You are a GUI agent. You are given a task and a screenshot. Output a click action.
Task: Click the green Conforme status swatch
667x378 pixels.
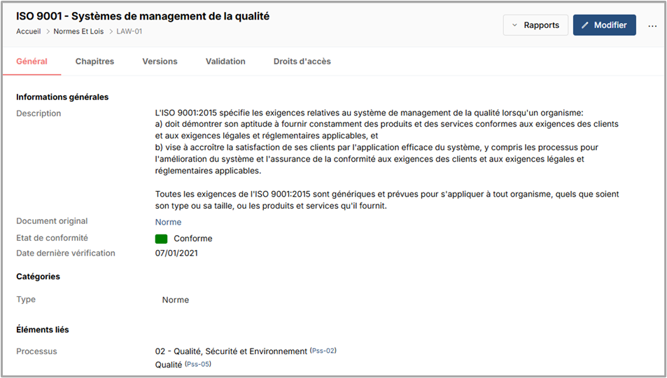pos(161,239)
